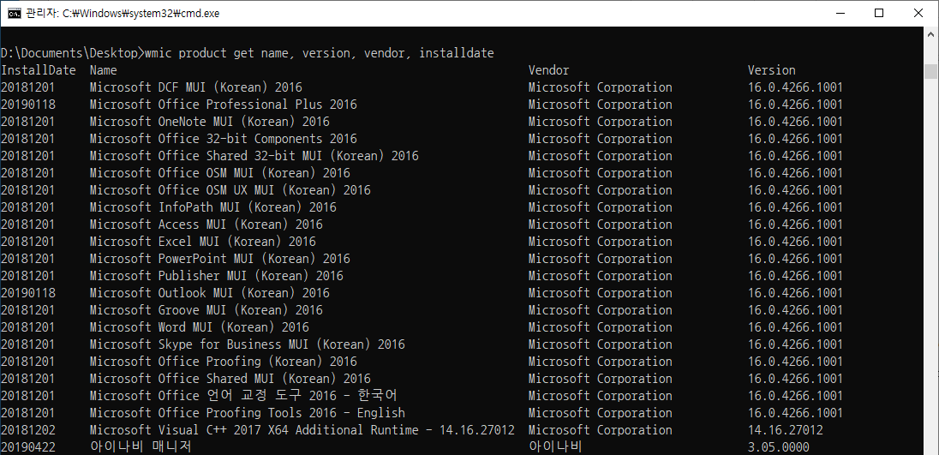The width and height of the screenshot is (939, 455).
Task: Click Microsoft Groove MUI (Korean) 2016
Action: pos(206,311)
